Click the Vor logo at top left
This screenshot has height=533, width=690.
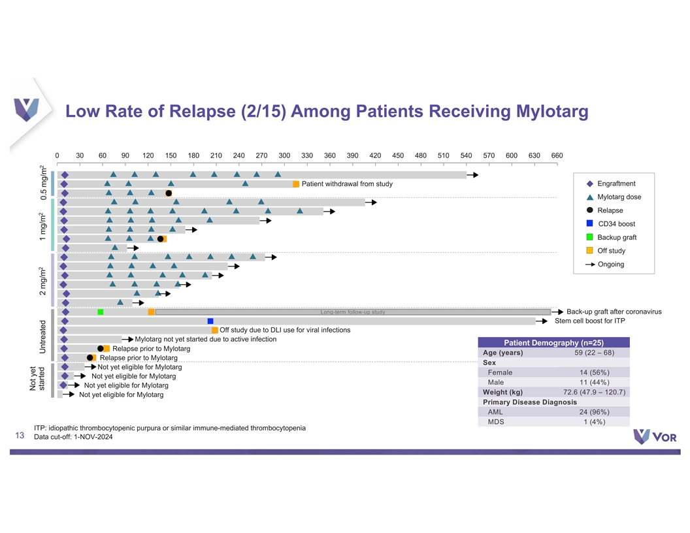[x=26, y=110]
